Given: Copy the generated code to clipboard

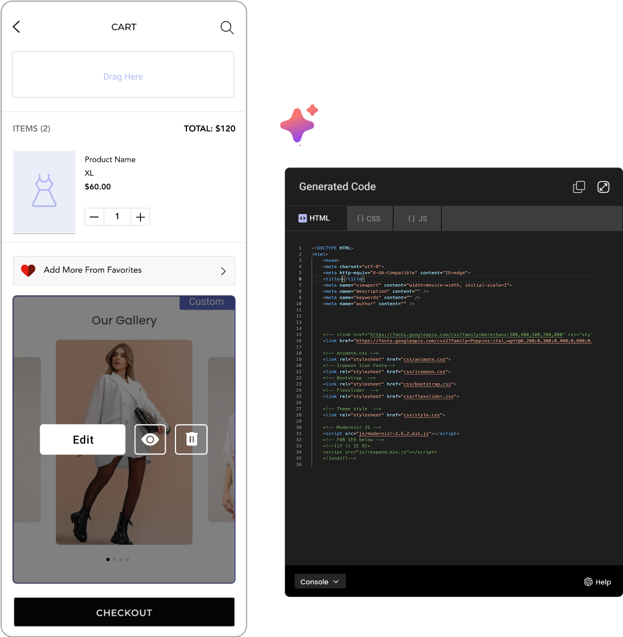Looking at the screenshot, I should [x=579, y=186].
